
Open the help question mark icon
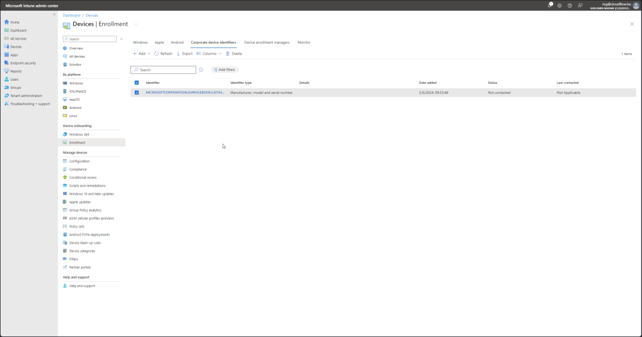coord(569,6)
